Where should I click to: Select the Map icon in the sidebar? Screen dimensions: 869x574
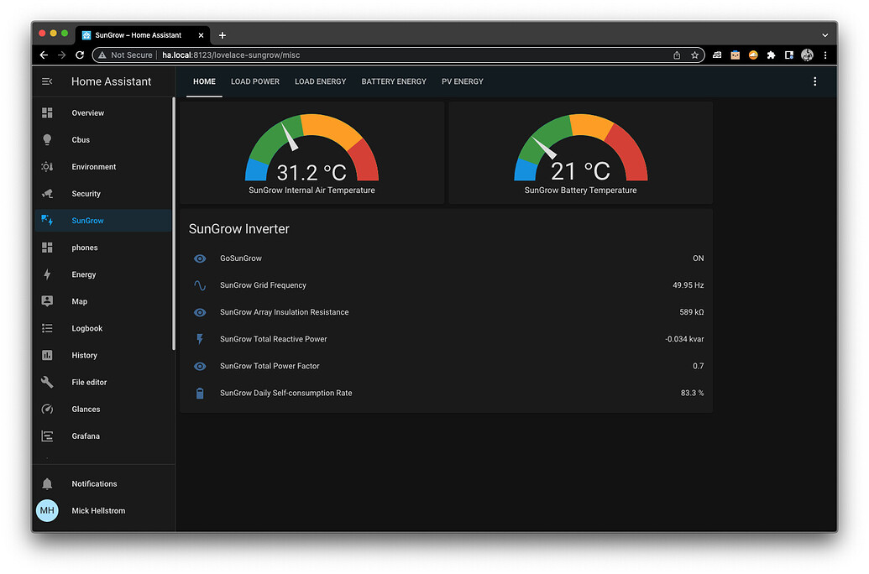coord(48,301)
